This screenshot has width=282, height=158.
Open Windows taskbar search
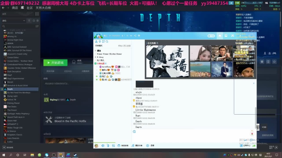pos(11,155)
